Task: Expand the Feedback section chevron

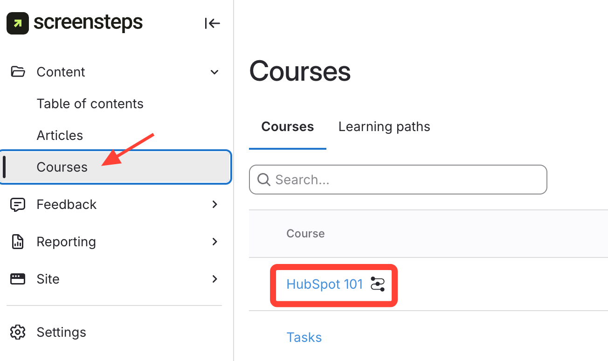Action: click(x=214, y=204)
